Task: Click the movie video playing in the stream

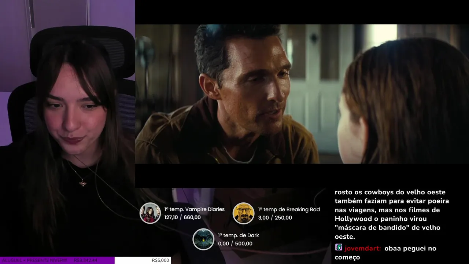Action: tap(302, 94)
